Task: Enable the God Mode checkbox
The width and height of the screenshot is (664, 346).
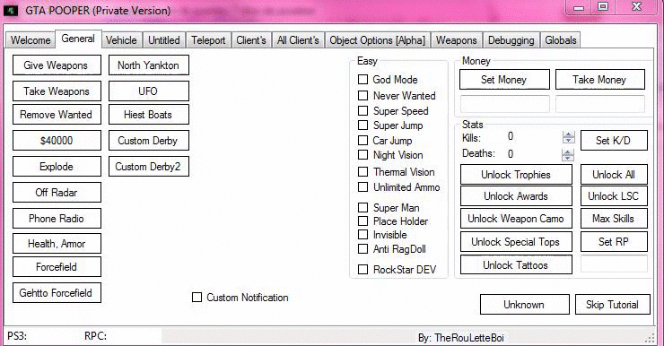Action: coord(363,80)
